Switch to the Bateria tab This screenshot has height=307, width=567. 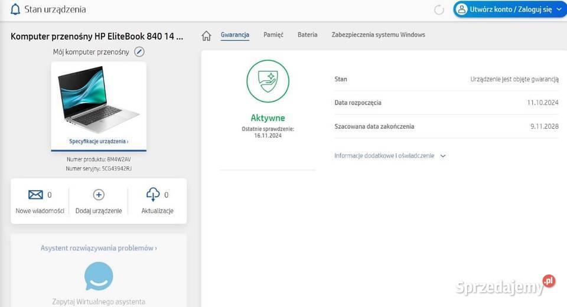pyautogui.click(x=307, y=35)
